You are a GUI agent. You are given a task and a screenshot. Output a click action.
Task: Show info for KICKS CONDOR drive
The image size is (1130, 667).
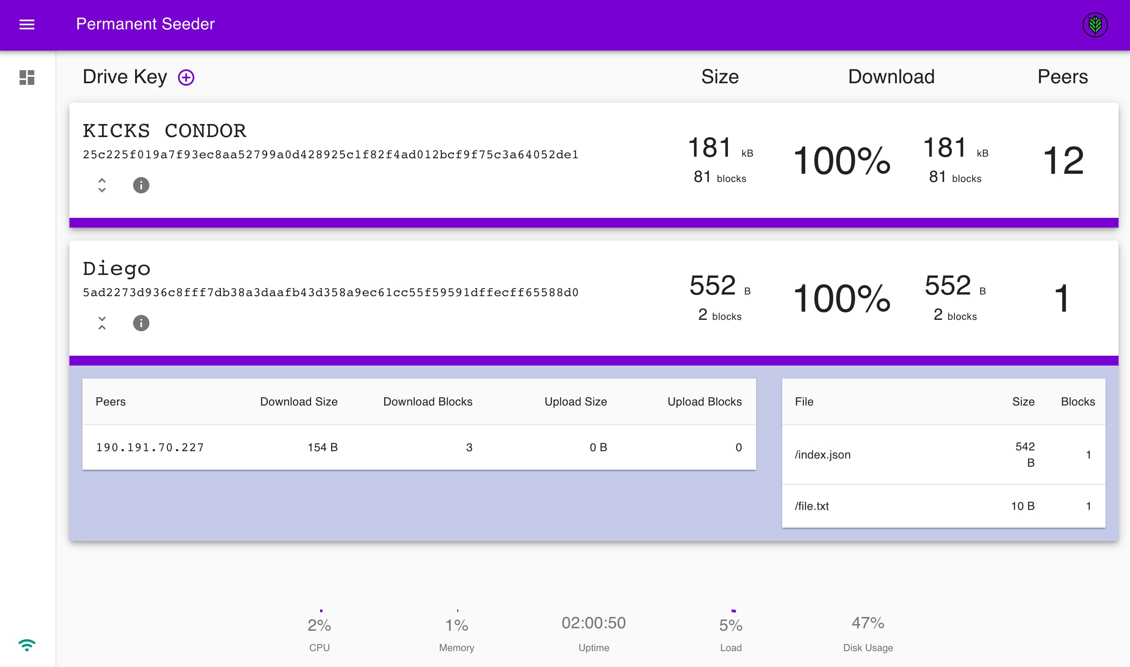click(x=141, y=185)
